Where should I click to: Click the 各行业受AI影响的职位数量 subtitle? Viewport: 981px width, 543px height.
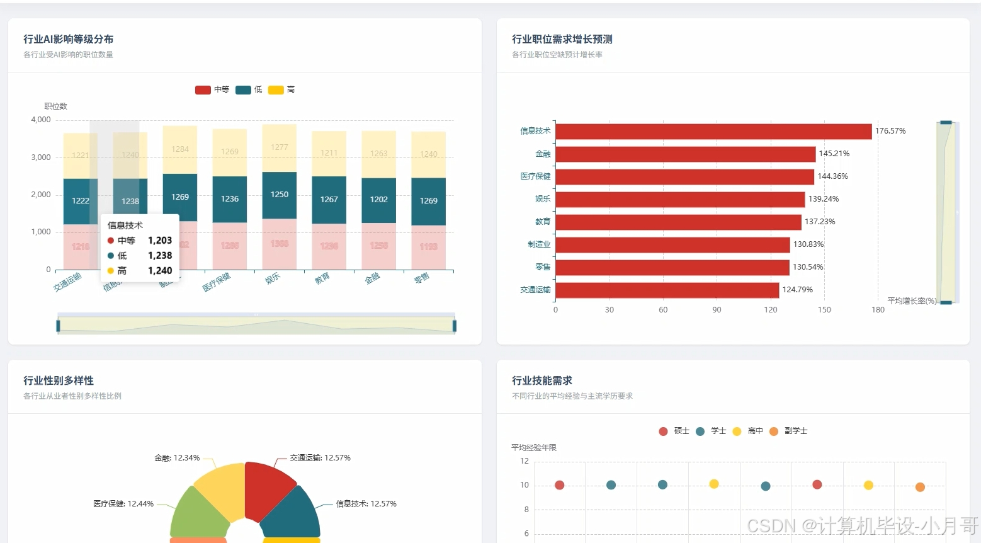[69, 55]
